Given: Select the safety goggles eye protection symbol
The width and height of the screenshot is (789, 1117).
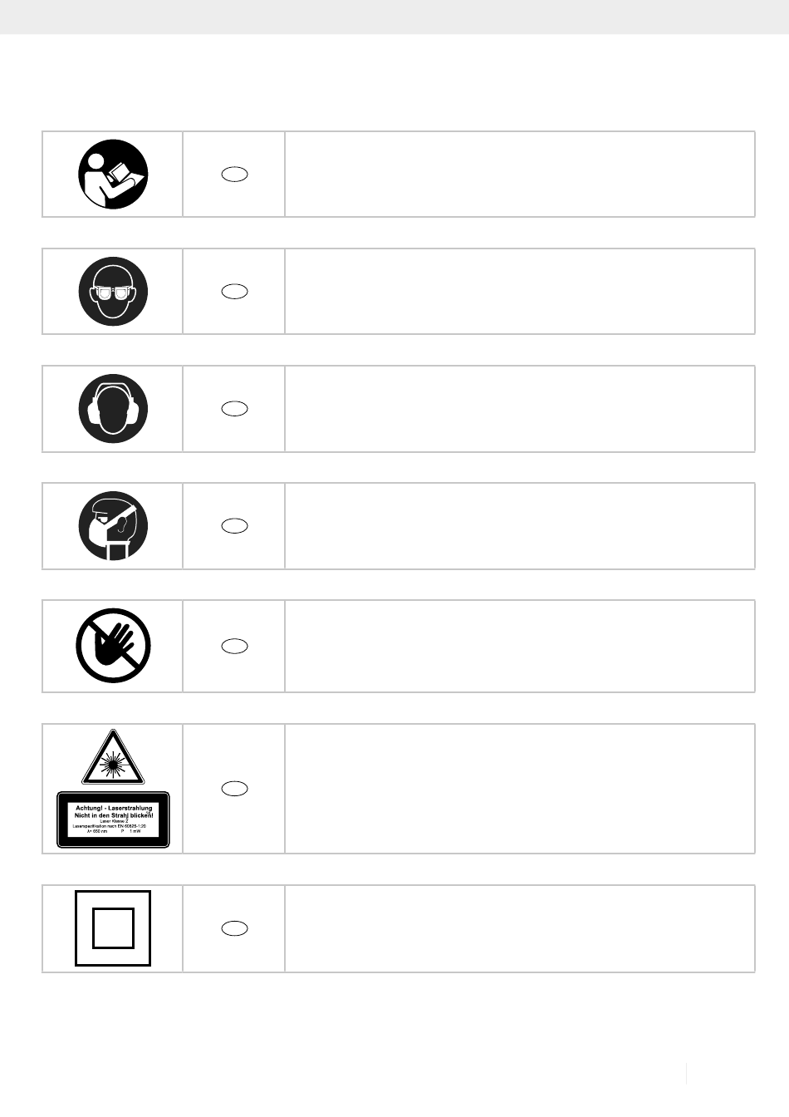Looking at the screenshot, I should 113,291.
